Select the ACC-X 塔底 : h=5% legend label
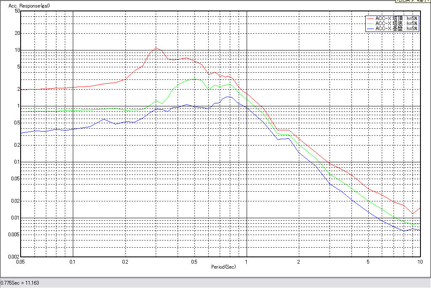Viewport: 431px width, 288px height. pos(396,24)
